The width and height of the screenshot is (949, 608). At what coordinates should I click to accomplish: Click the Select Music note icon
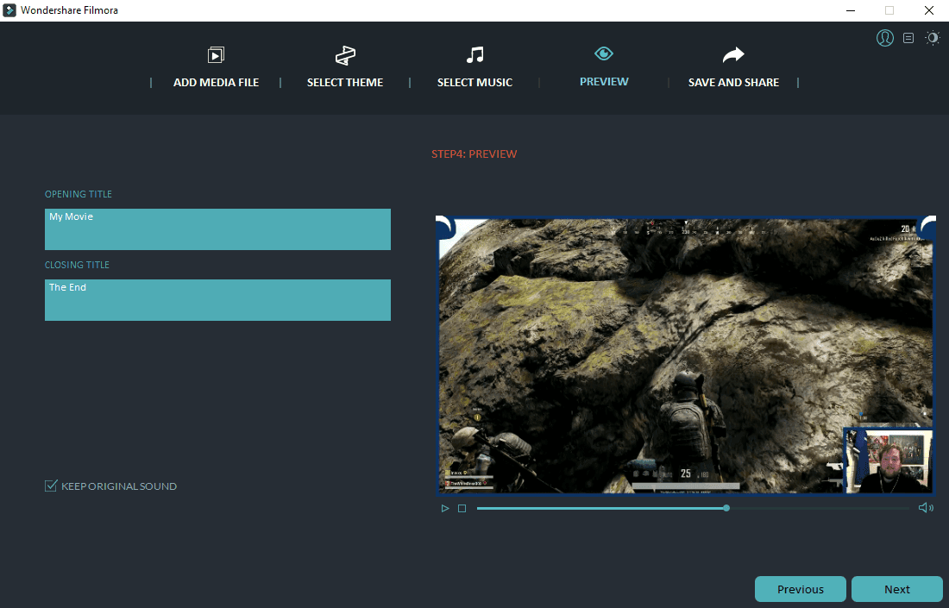[474, 55]
